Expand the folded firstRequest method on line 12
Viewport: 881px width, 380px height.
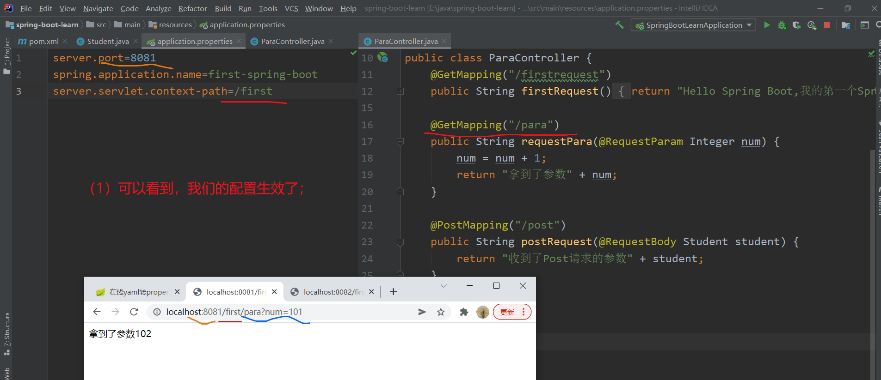400,91
